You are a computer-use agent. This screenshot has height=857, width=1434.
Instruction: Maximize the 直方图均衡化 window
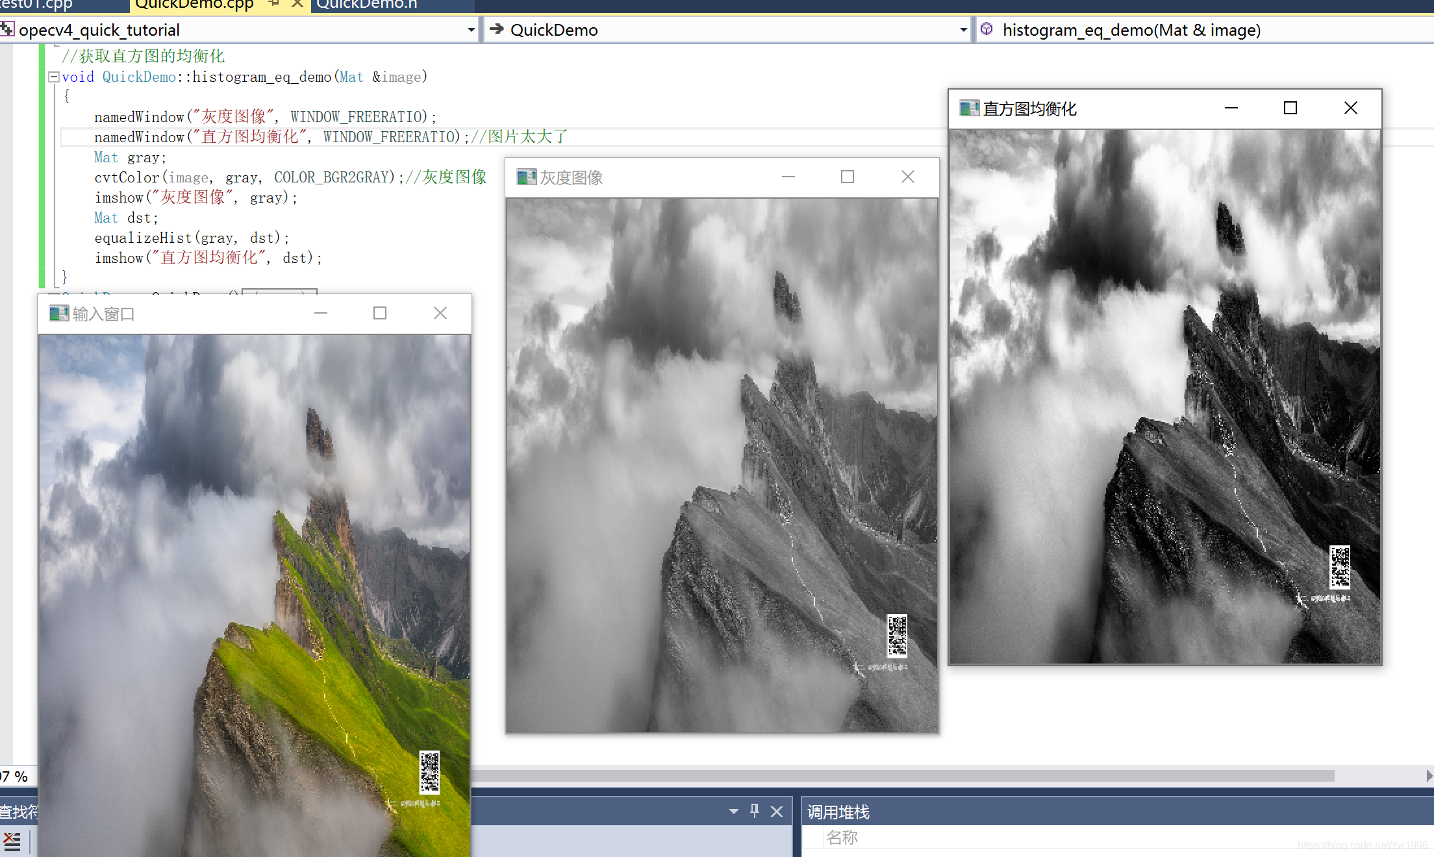pyautogui.click(x=1290, y=108)
